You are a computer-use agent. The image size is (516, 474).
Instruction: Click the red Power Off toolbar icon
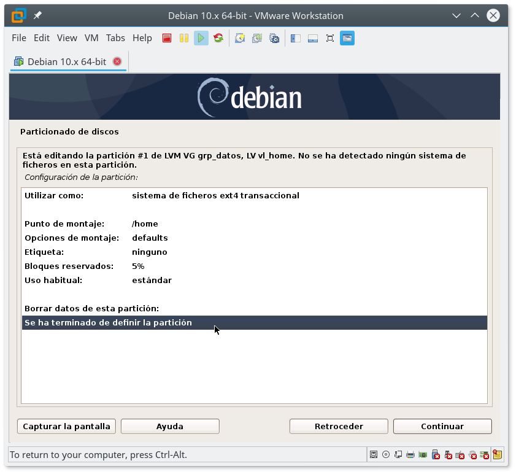point(167,38)
